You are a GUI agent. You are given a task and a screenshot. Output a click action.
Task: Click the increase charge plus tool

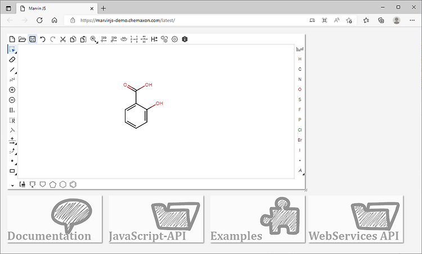(x=12, y=90)
